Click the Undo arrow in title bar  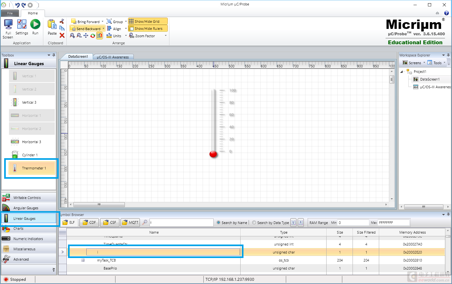point(17,5)
